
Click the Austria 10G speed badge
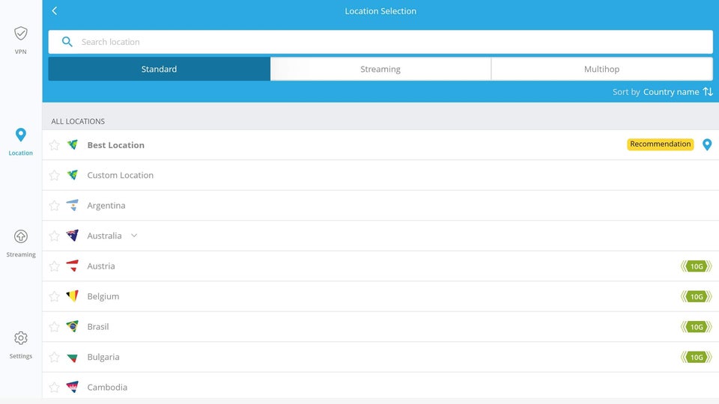[x=696, y=266]
